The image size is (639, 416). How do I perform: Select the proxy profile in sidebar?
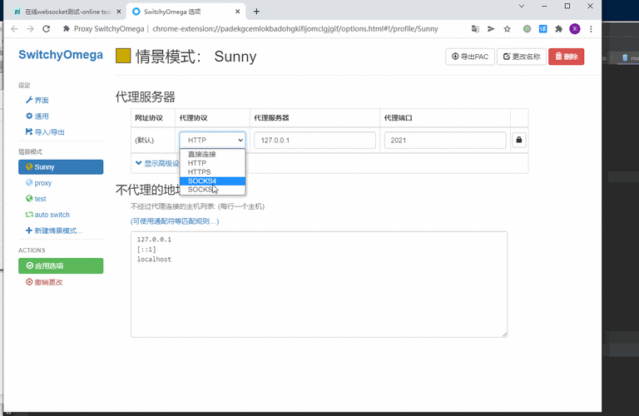[39, 183]
